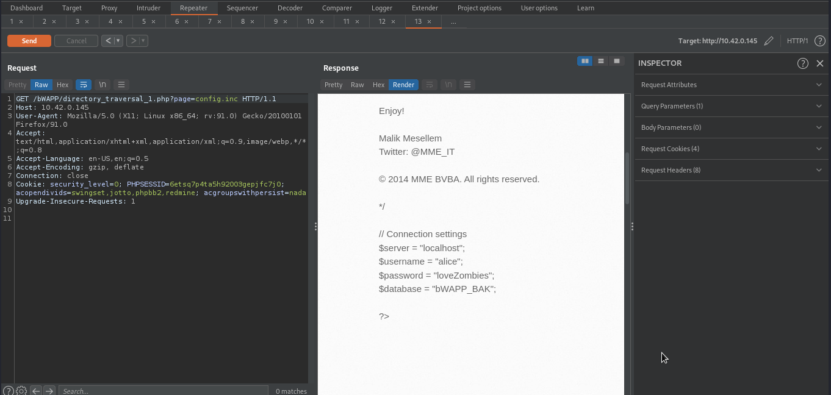Click the $password = "loveZombies" line
The height and width of the screenshot is (395, 831).
[x=437, y=276]
